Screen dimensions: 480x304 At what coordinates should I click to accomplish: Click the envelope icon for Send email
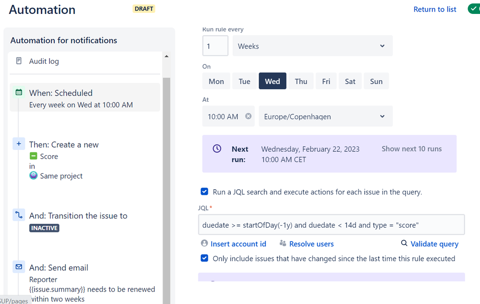click(19, 267)
